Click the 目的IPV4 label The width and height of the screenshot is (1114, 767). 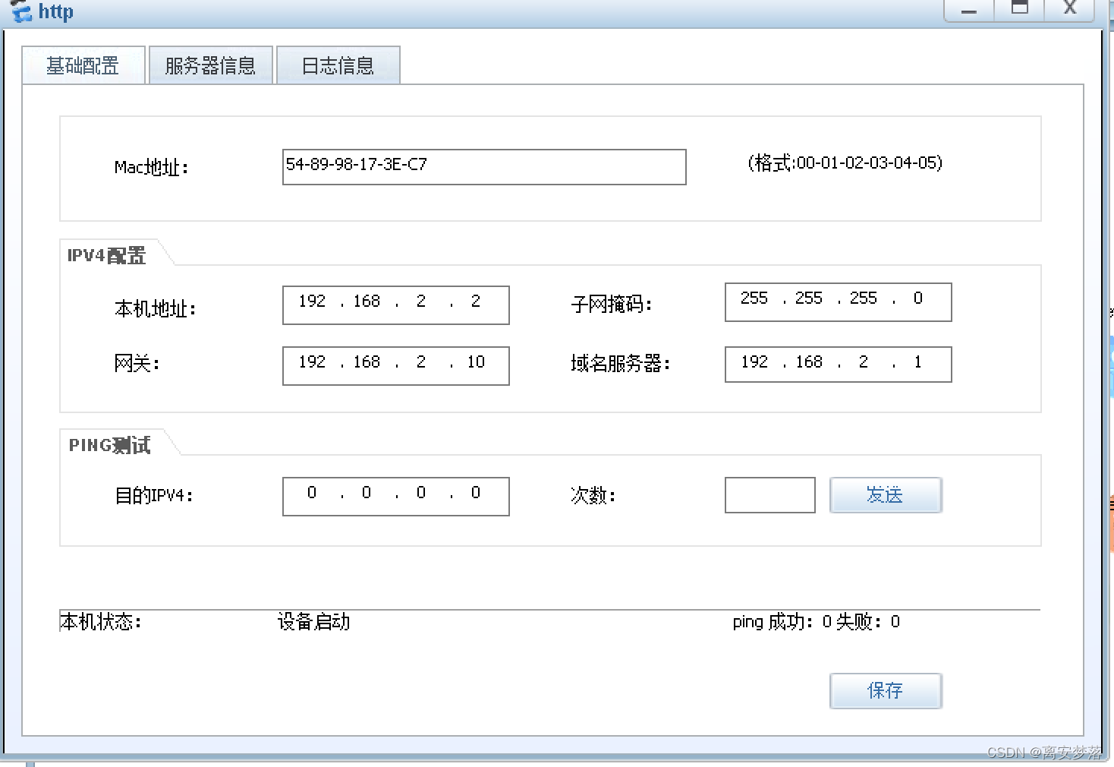pyautogui.click(x=153, y=496)
